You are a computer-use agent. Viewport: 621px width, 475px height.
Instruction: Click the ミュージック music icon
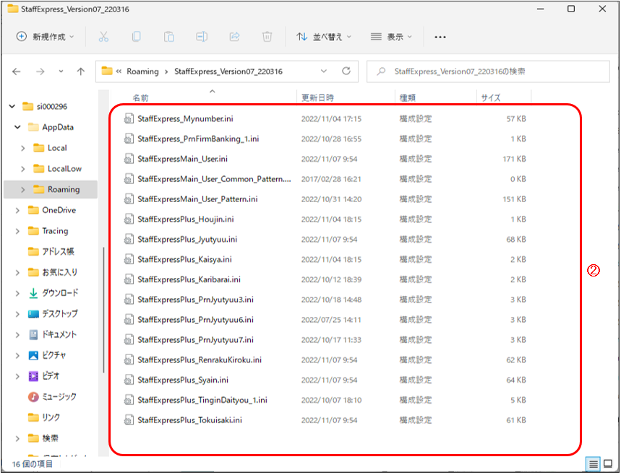33,397
